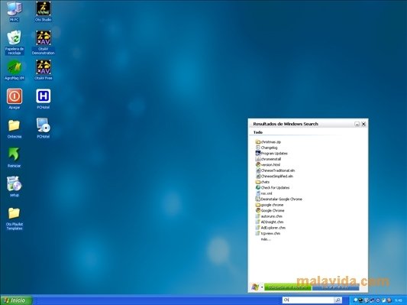Select the Ontecnia folder on the desktop
The image size is (407, 305).
[x=15, y=128]
